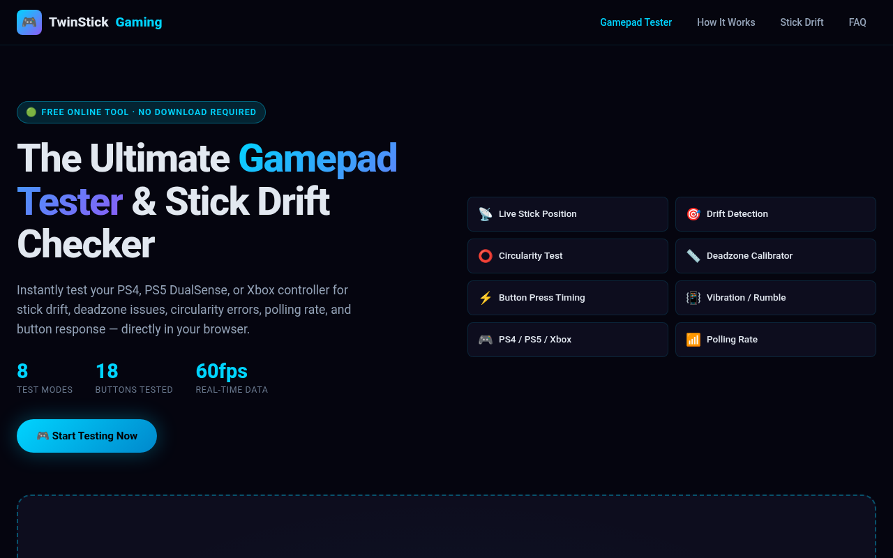
Task: Select the PS4 / PS5 / Xbox card label
Action: pos(534,340)
